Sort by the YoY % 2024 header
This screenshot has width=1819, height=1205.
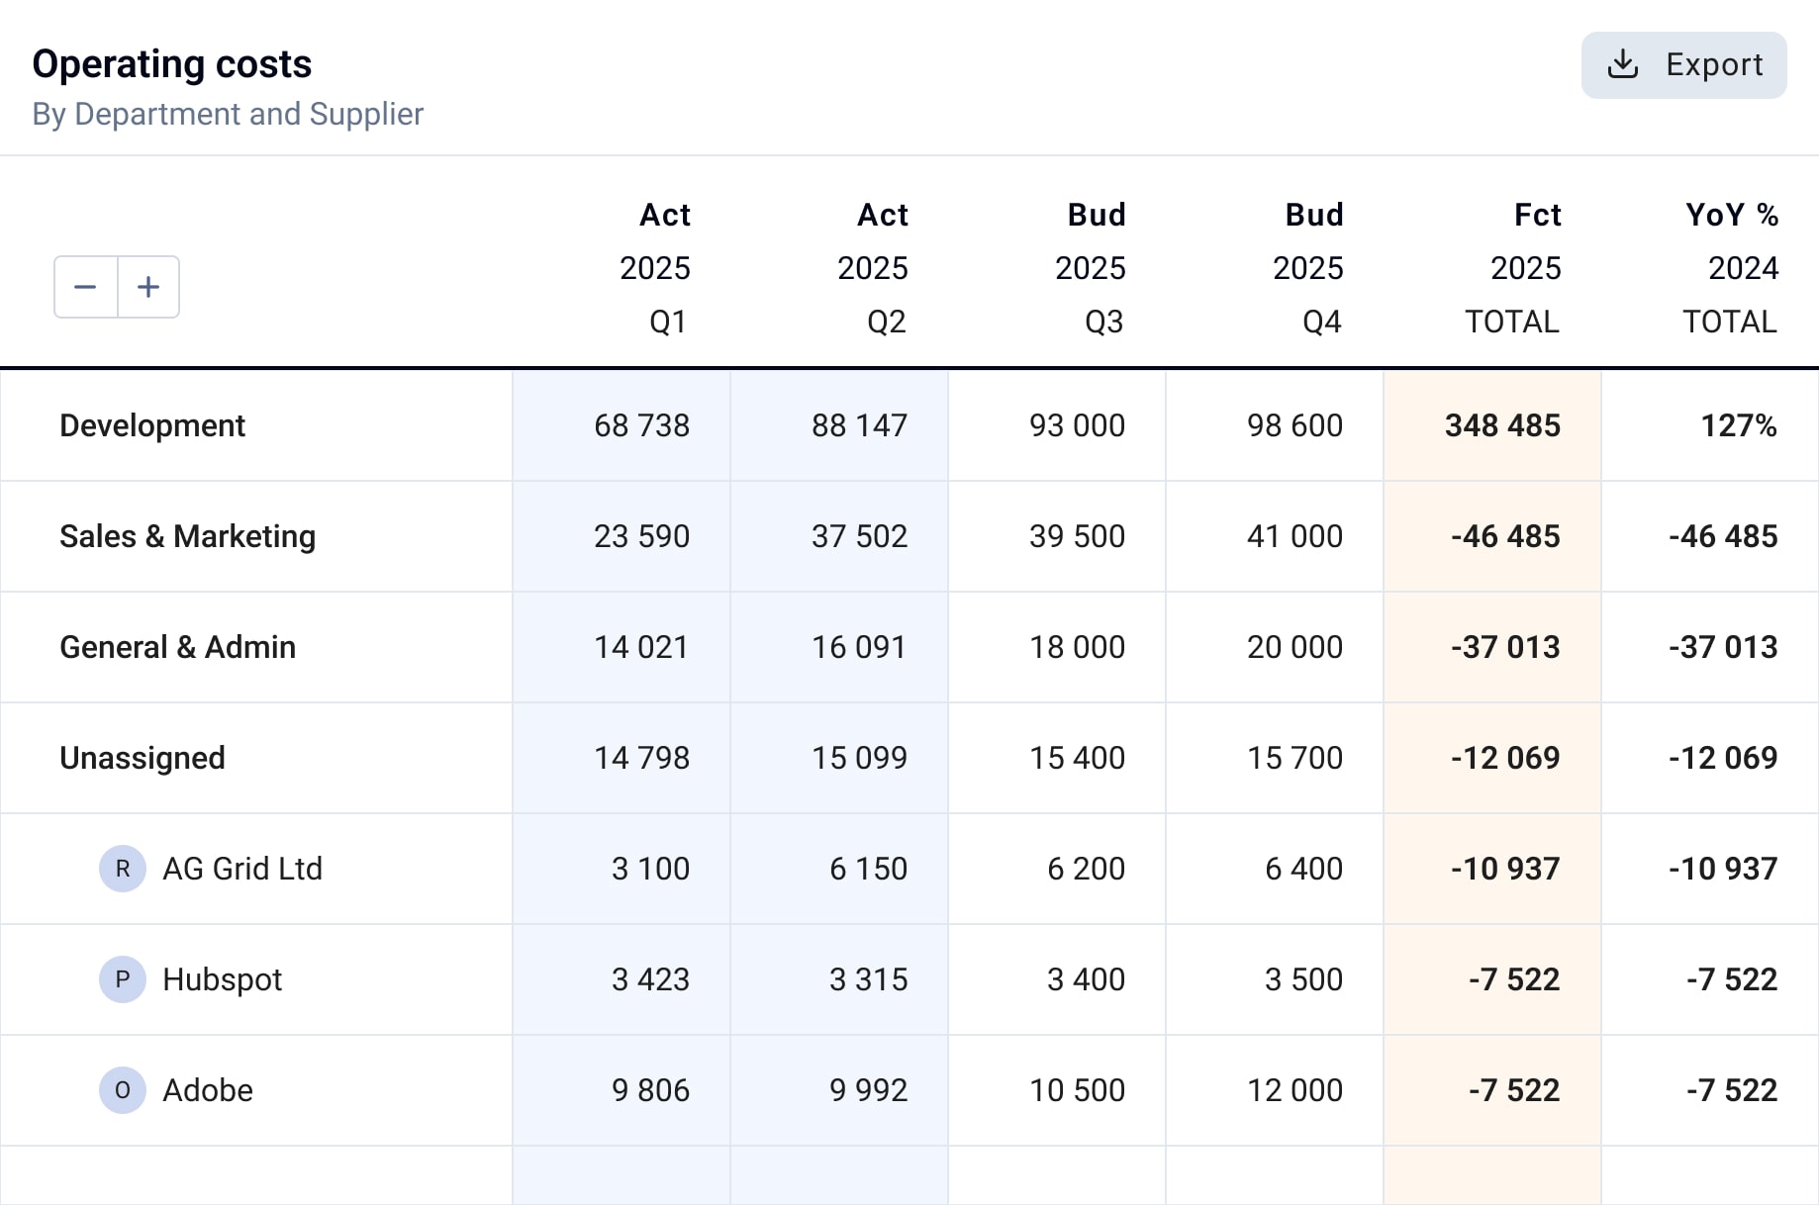[1731, 268]
